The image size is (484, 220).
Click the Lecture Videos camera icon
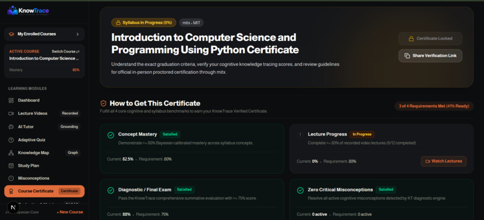(x=11, y=113)
